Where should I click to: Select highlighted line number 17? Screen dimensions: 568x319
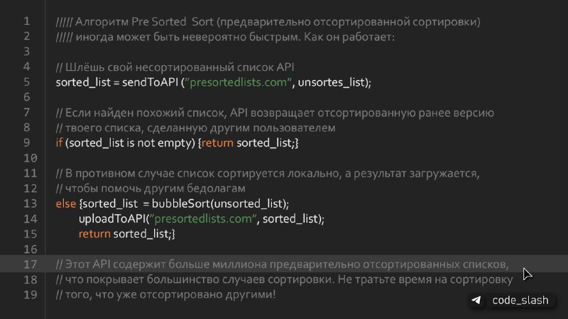point(30,264)
